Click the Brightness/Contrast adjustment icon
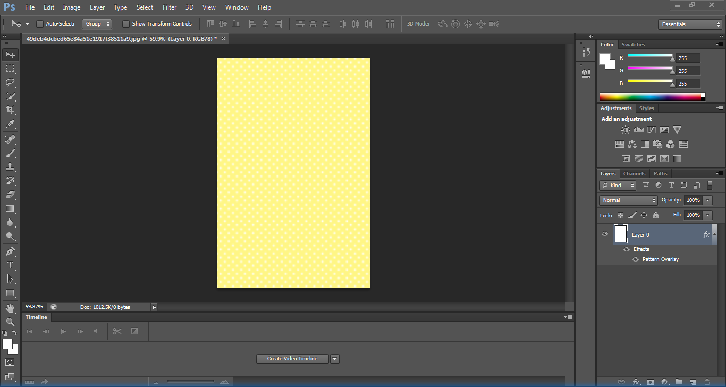This screenshot has width=726, height=387. (x=626, y=130)
